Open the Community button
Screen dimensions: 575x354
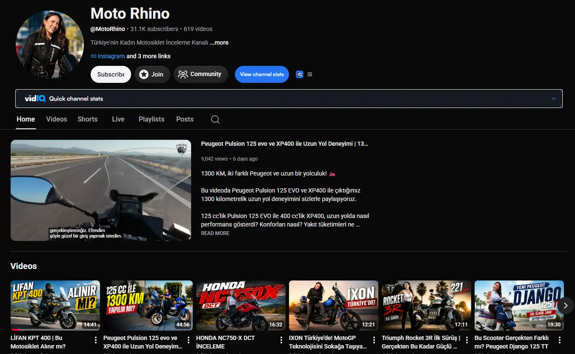[x=200, y=74]
